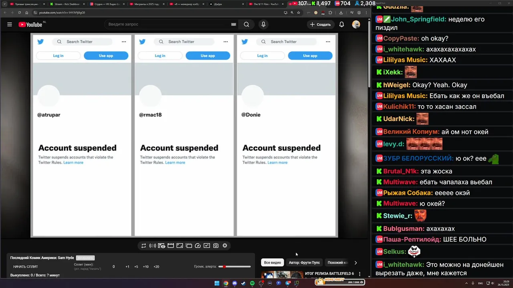Image resolution: width=513 pixels, height=288 pixels.
Task: Go to the YouTube home logo
Action: (x=30, y=24)
